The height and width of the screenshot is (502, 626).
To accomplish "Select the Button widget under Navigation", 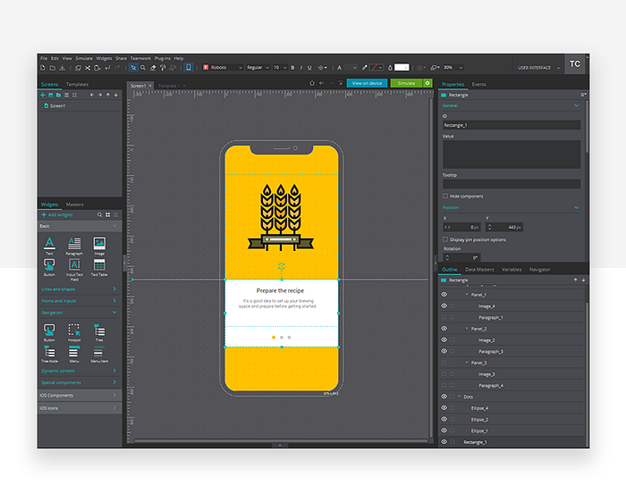I will point(49,332).
